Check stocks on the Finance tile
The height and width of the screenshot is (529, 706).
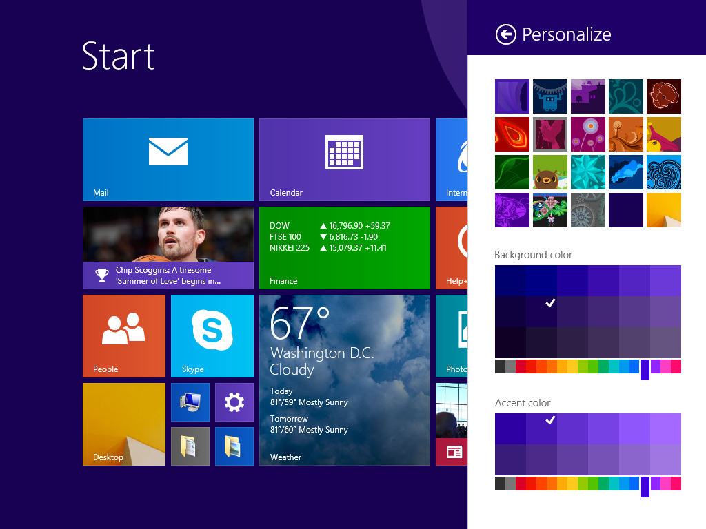coord(345,248)
